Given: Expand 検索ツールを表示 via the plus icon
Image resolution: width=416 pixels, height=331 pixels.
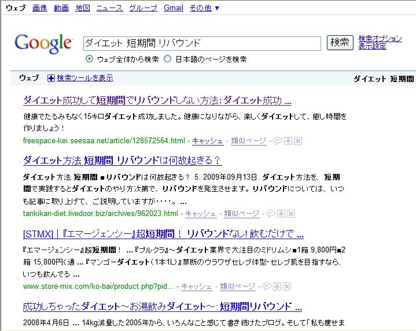Looking at the screenshot, I should [x=51, y=78].
